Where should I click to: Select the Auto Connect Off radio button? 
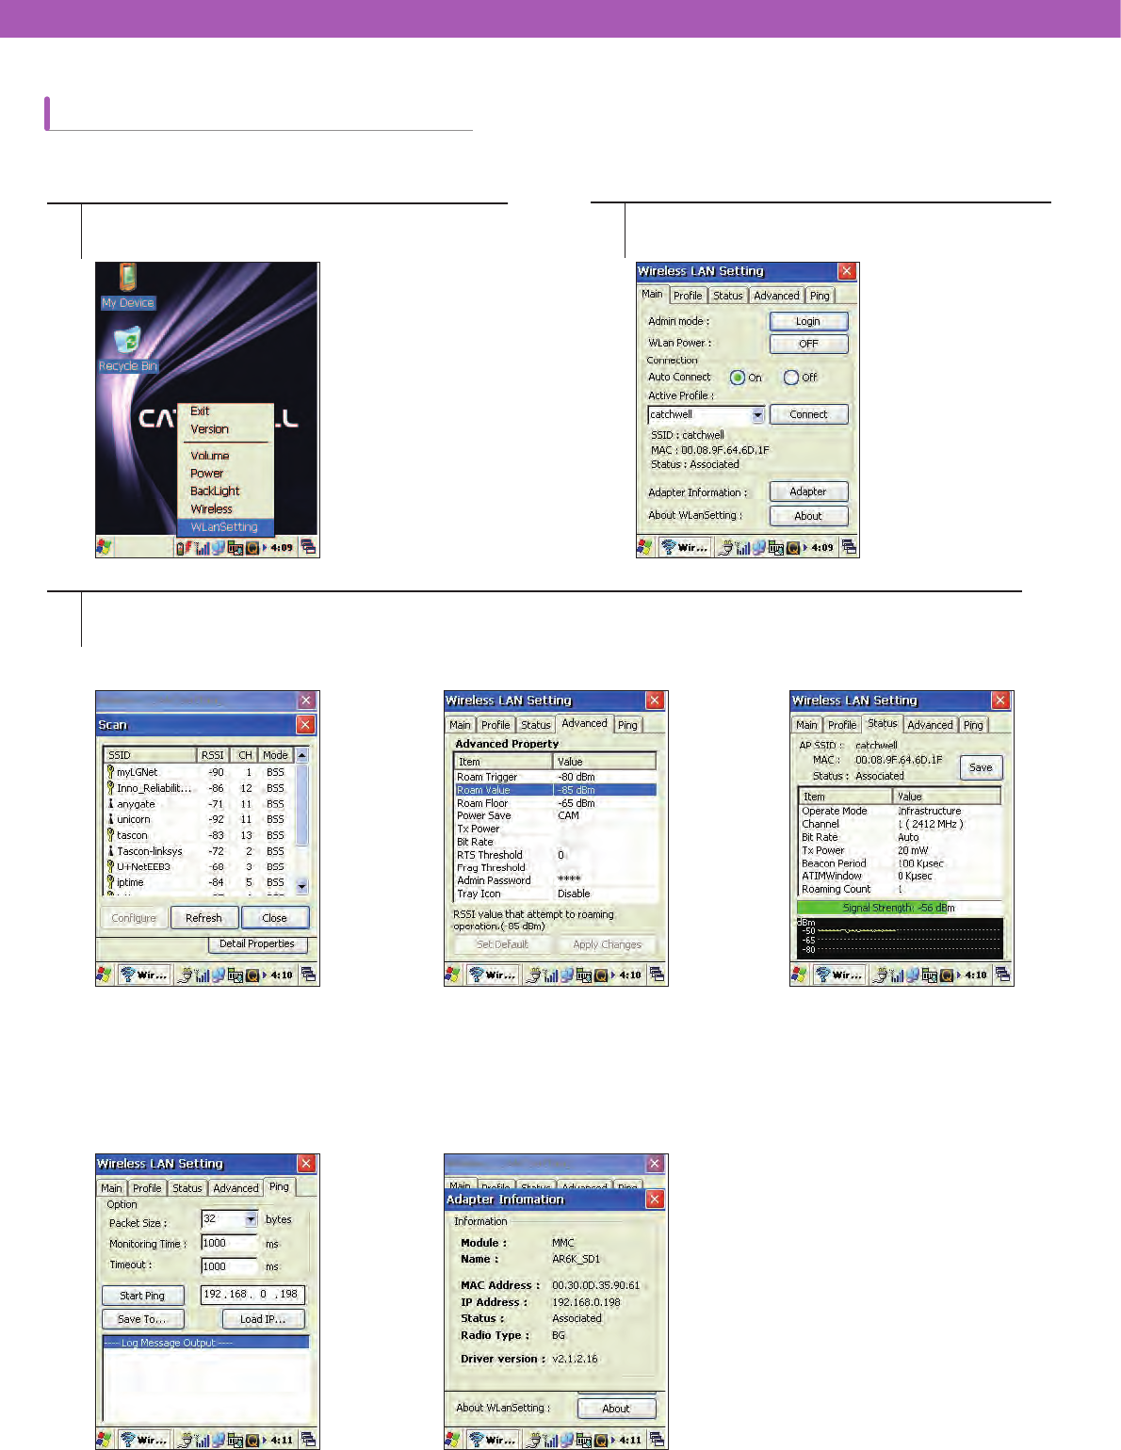tap(791, 378)
